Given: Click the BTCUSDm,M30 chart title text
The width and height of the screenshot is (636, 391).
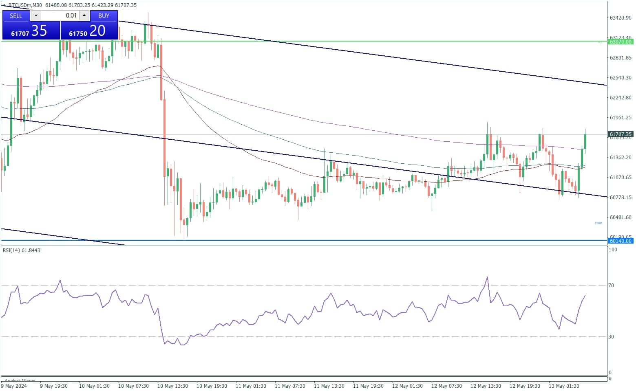Looking at the screenshot, I should tap(25, 5).
